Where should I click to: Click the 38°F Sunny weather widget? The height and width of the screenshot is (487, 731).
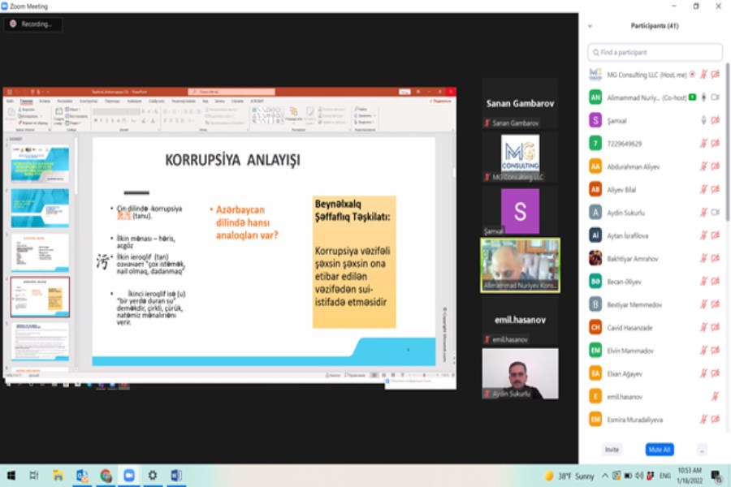[569, 476]
